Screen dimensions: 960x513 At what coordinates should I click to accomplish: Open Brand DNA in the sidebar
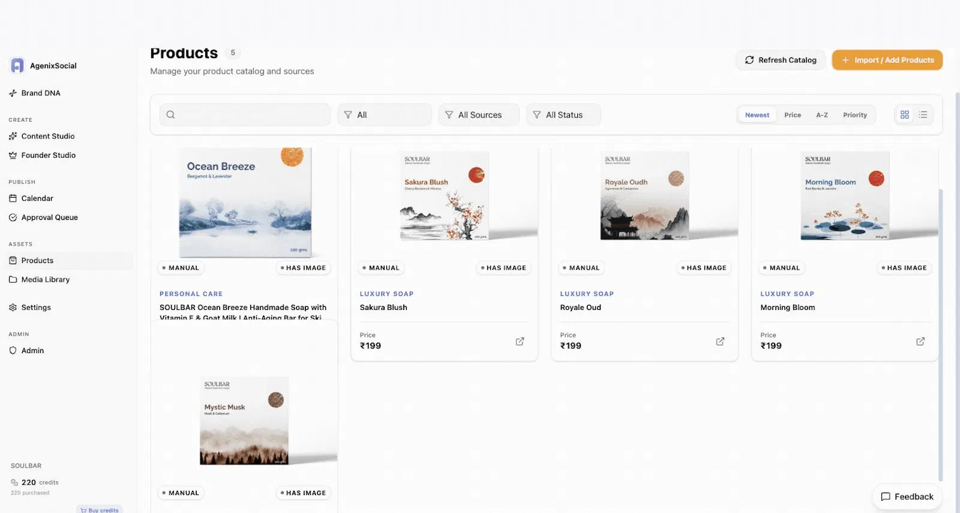pyautogui.click(x=40, y=93)
